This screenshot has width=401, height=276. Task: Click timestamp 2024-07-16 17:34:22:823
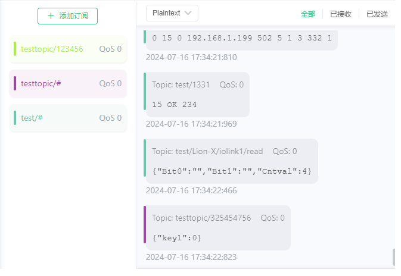(191, 257)
